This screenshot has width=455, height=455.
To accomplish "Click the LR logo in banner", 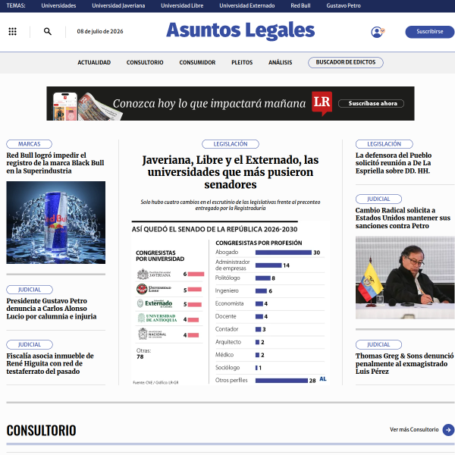I will click(x=322, y=103).
